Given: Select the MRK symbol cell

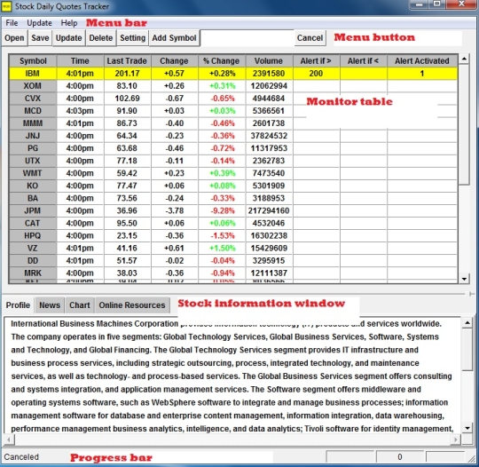Looking at the screenshot, I should point(33,273).
